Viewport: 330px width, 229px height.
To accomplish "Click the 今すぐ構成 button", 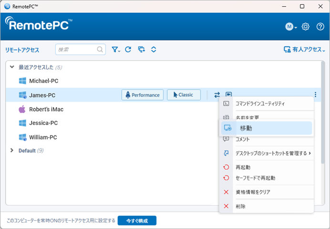I will 137,220.
